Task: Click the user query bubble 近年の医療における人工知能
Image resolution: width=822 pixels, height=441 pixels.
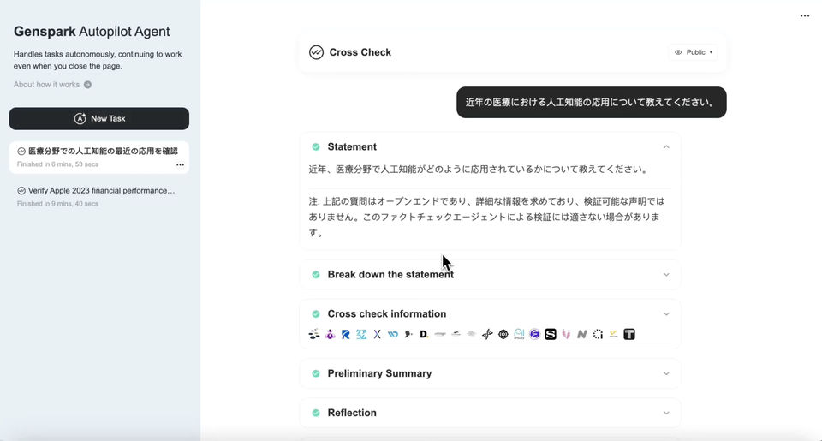Action: [x=592, y=102]
